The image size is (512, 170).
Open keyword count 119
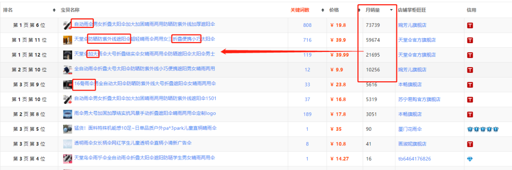(x=307, y=55)
